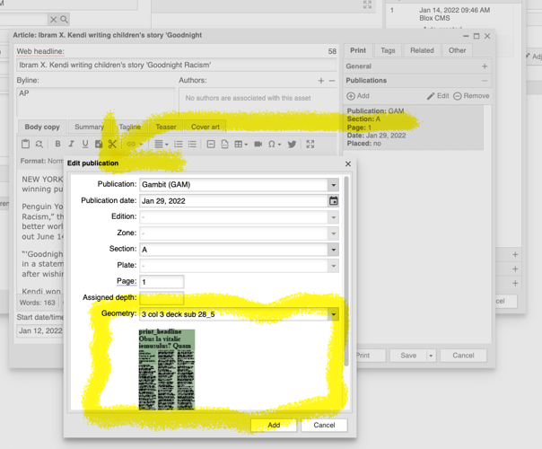Viewport: 542px width, 449px height.
Task: Click the paste clipboard icon in editor toolbar
Action: (x=26, y=144)
